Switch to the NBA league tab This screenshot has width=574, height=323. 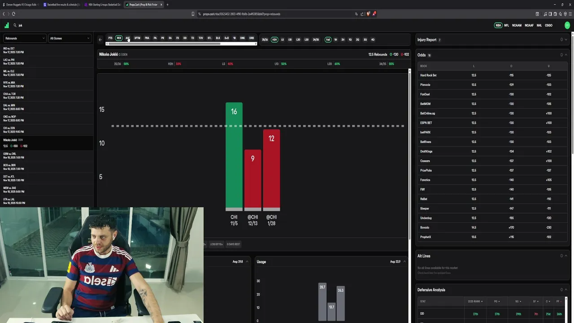click(x=498, y=26)
